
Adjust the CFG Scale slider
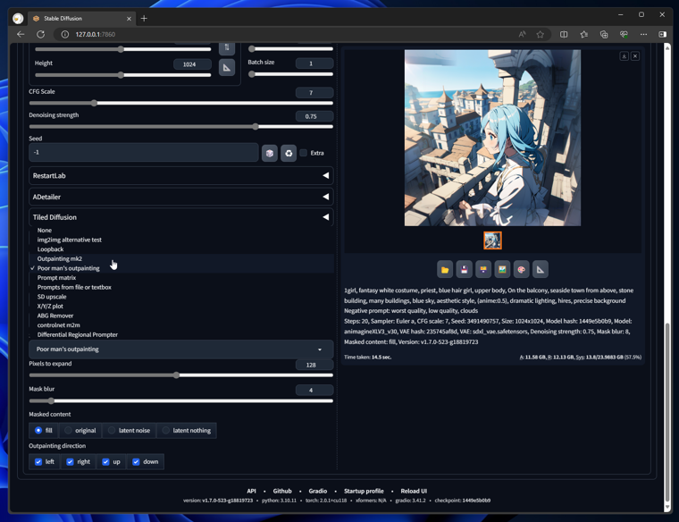pos(181,103)
